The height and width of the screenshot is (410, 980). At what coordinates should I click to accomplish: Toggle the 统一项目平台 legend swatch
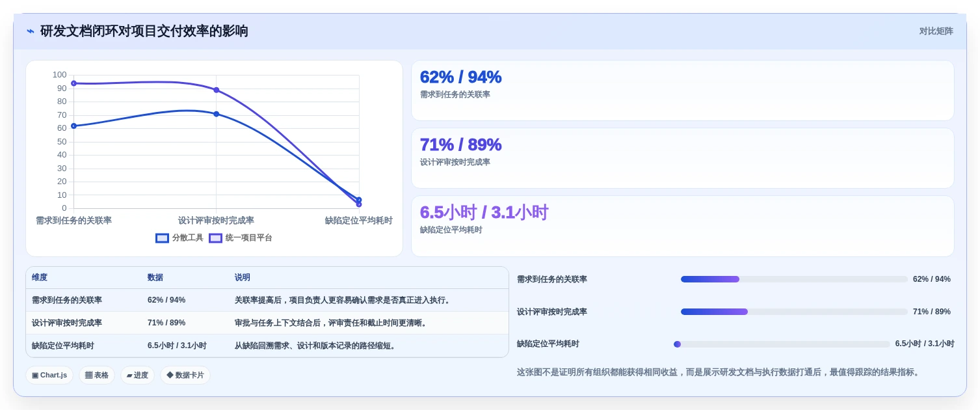tap(215, 238)
